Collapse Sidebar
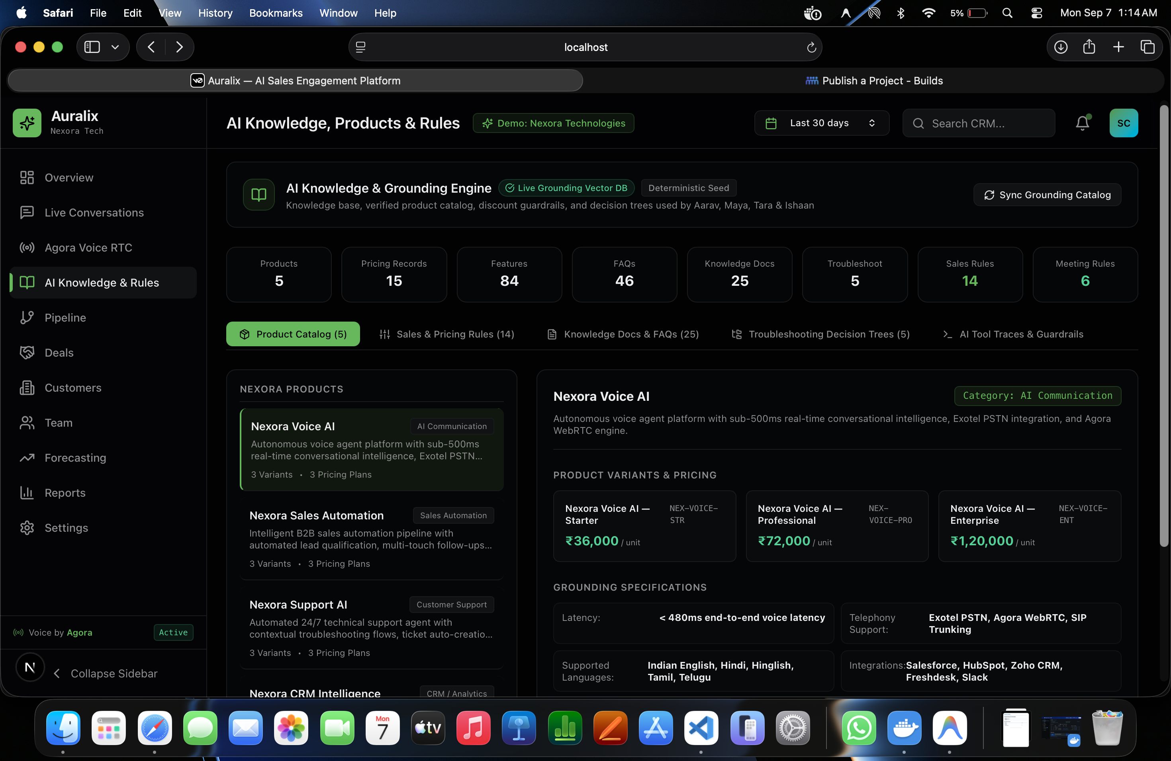The image size is (1171, 761). (105, 673)
